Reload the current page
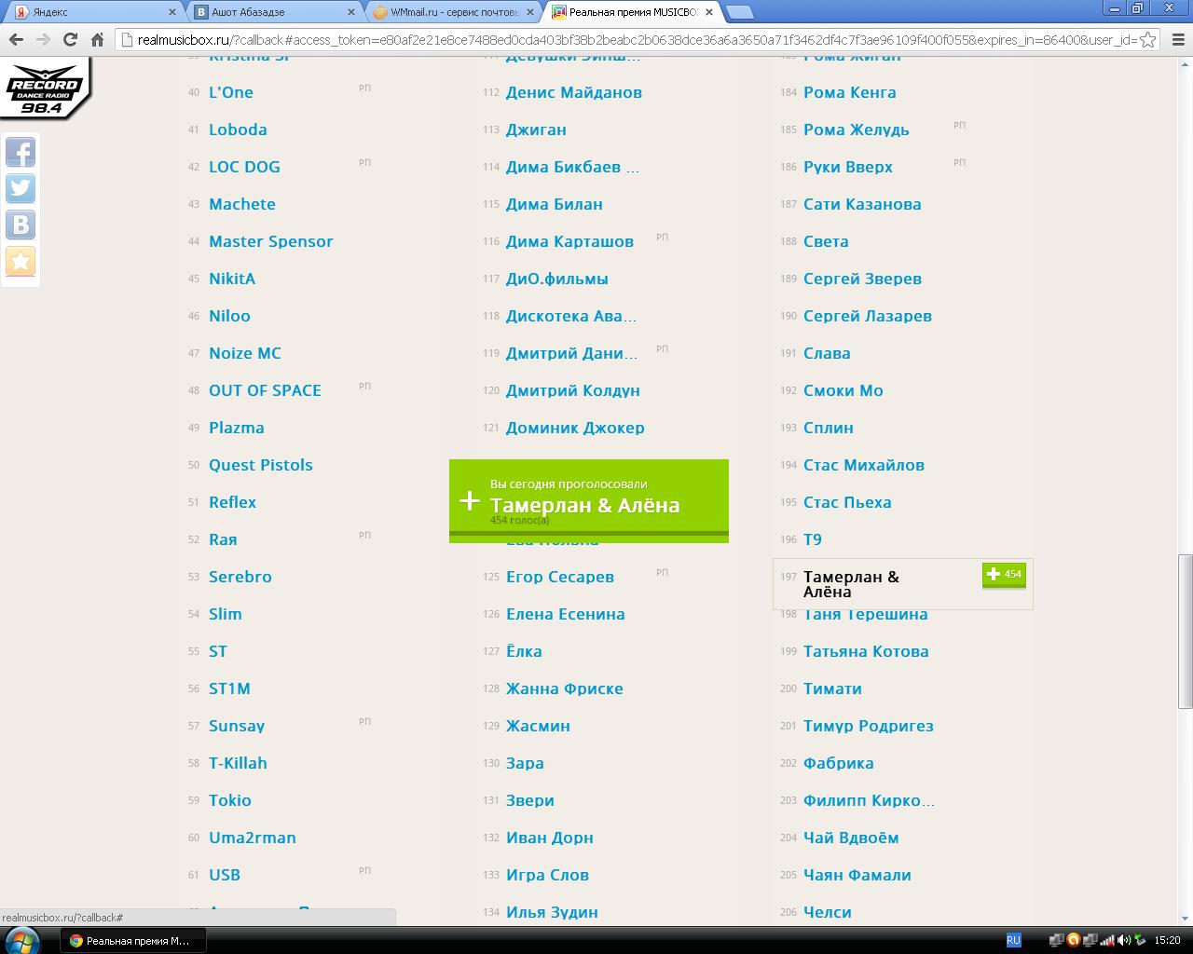This screenshot has height=954, width=1193. [70, 39]
